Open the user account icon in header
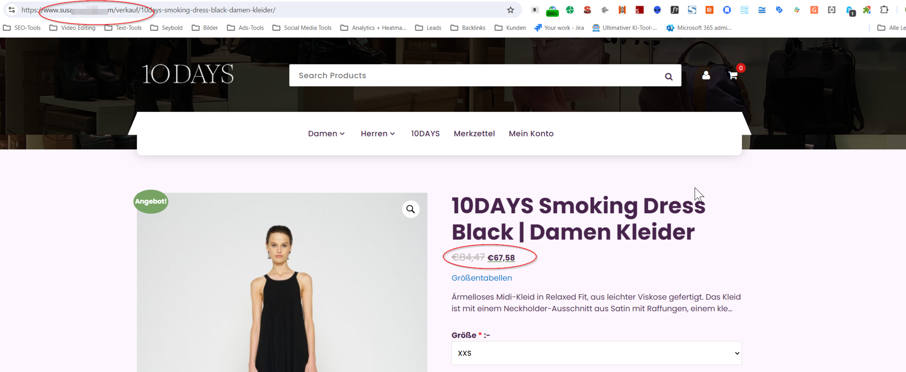The image size is (906, 372). pos(706,75)
